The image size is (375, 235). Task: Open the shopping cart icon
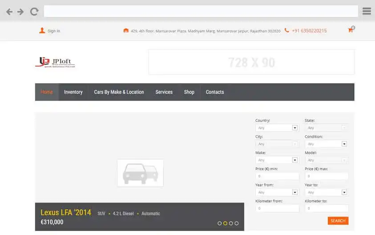coord(351,30)
